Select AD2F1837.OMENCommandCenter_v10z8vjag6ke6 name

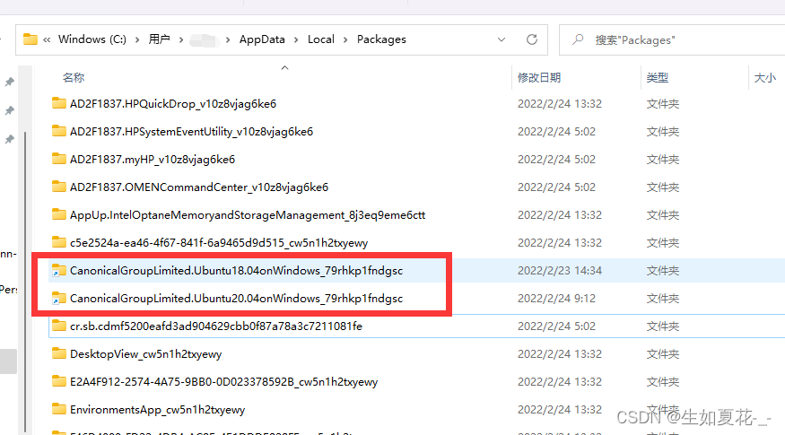tap(199, 187)
